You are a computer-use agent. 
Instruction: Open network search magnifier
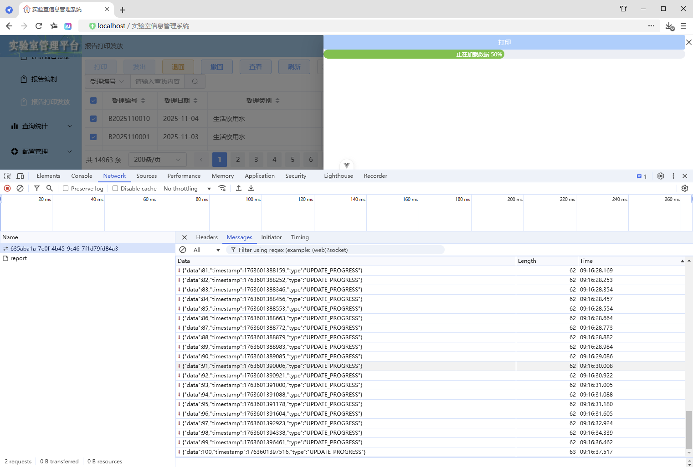pos(50,188)
